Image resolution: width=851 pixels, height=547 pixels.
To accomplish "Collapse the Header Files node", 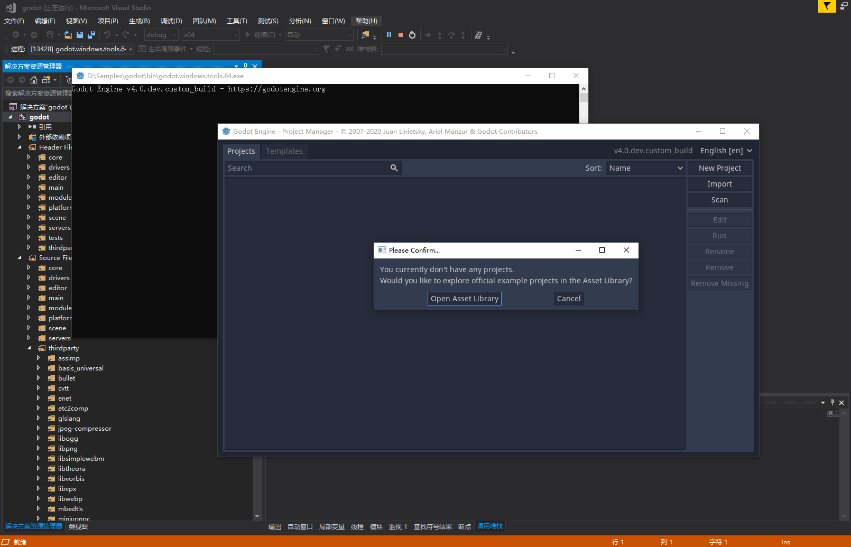I will [20, 147].
